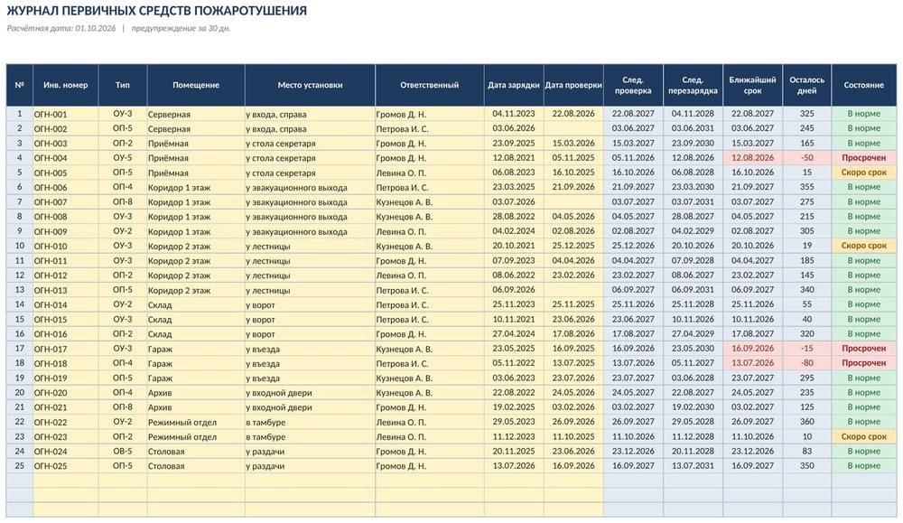This screenshot has width=903, height=523.
Task: Select type cell ОП-8 in ОГН-007 row
Action: [123, 201]
